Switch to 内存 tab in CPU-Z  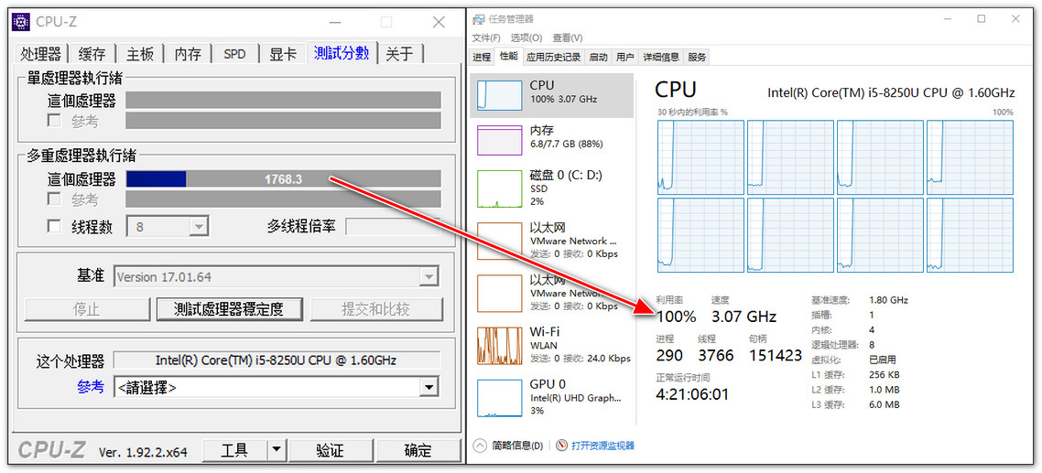(188, 54)
